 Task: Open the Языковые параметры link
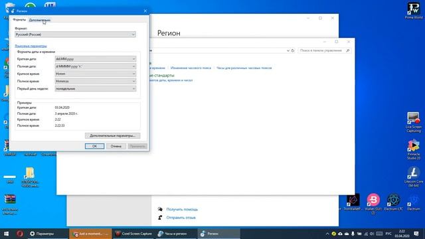click(x=31, y=46)
